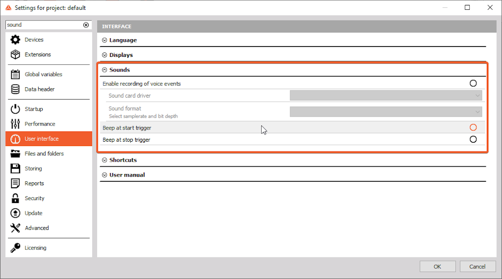Go to Extensions settings
Image resolution: width=502 pixels, height=279 pixels.
click(x=49, y=54)
